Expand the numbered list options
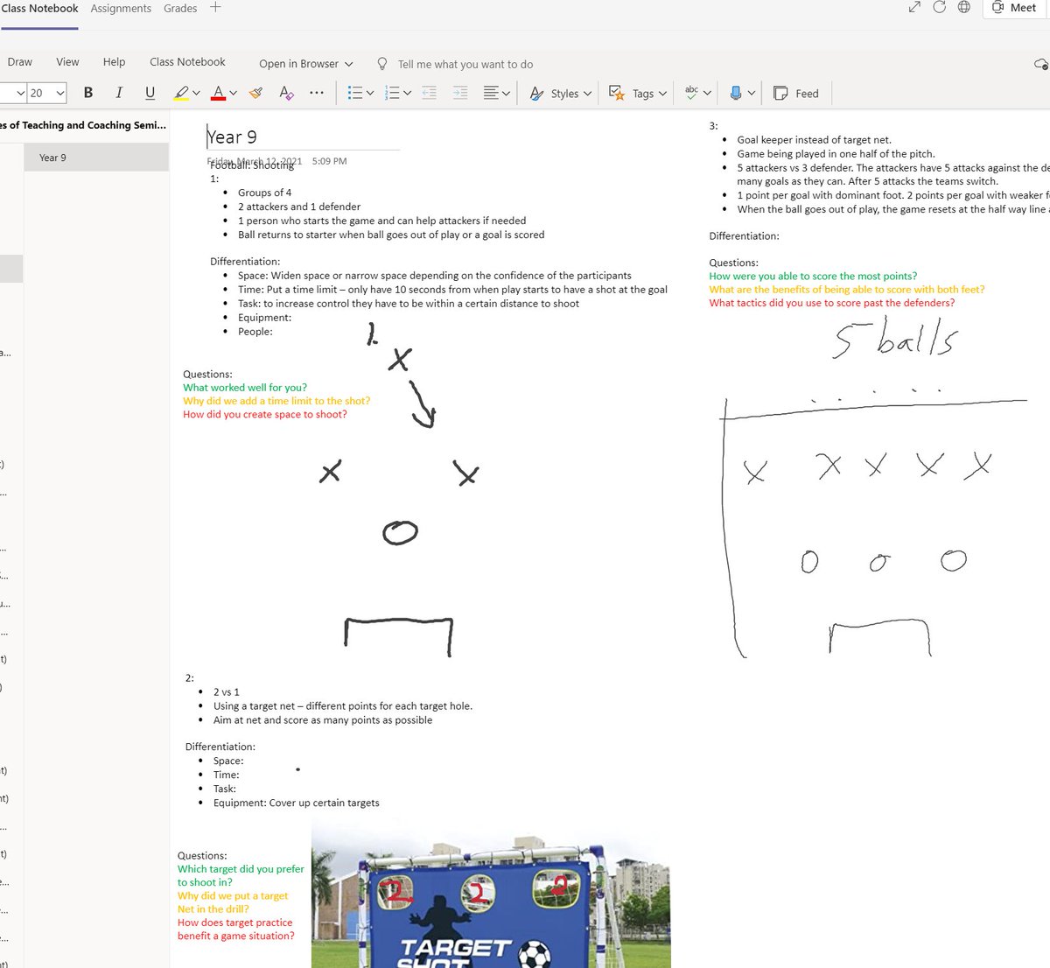Screen dimensions: 1050x968 click(x=408, y=92)
